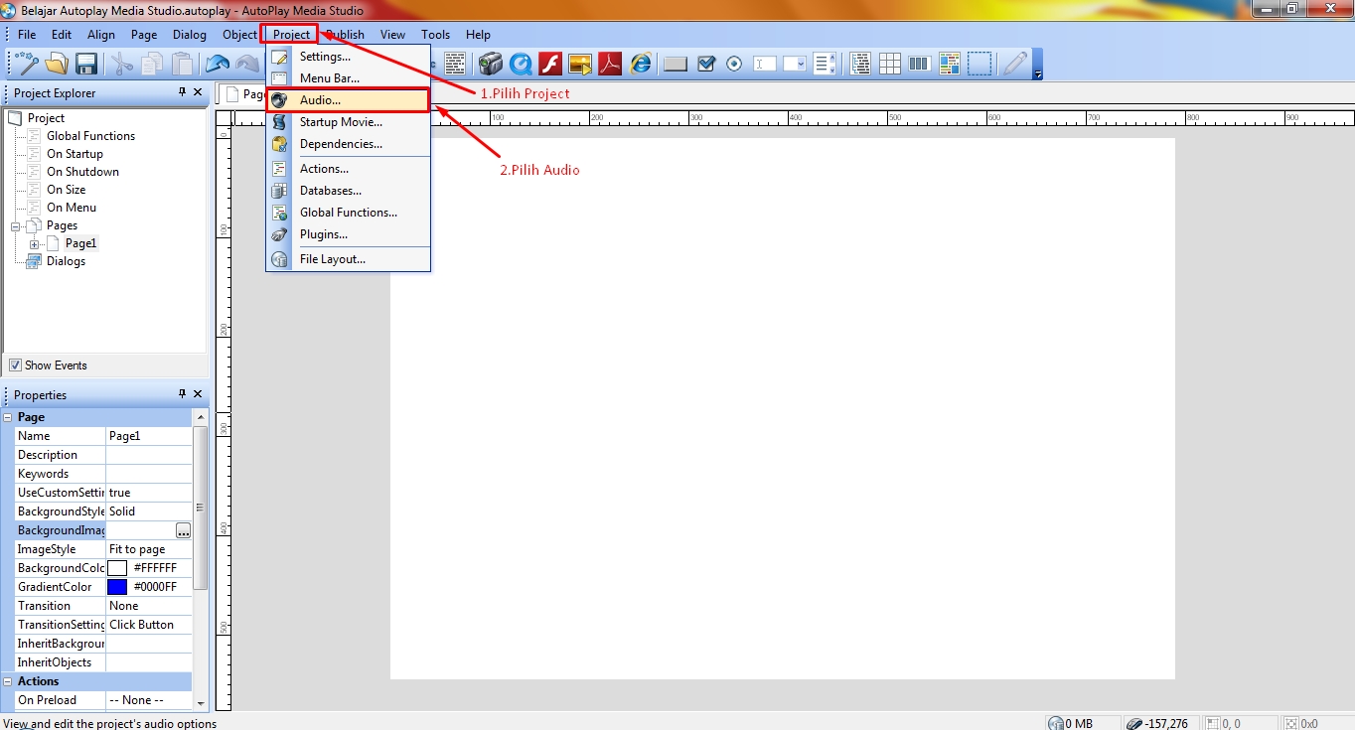
Task: Open Plugins... from the Project menu
Action: [x=348, y=234]
